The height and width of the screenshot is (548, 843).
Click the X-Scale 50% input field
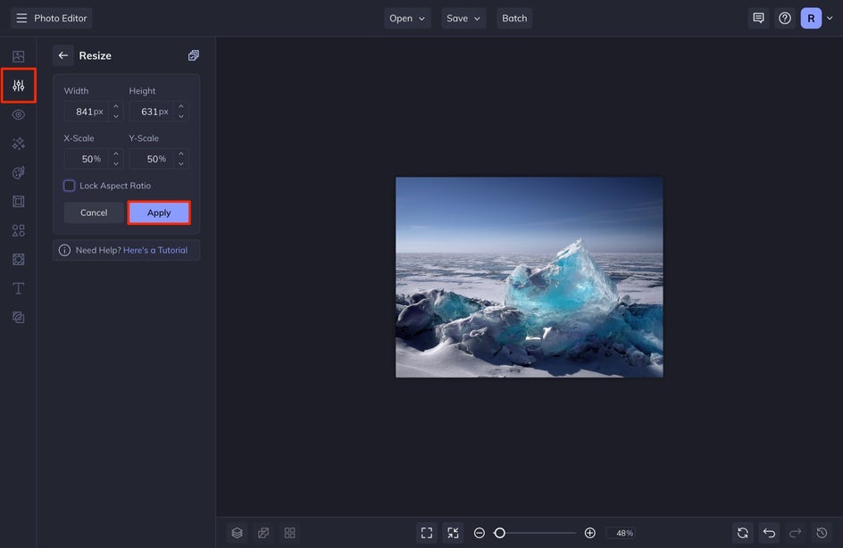click(88, 159)
